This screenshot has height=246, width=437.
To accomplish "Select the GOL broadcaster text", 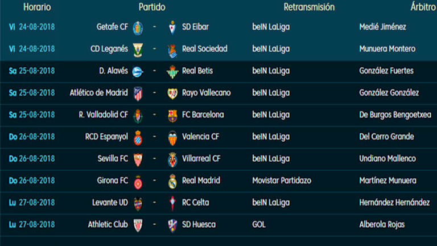I will click(x=259, y=224).
